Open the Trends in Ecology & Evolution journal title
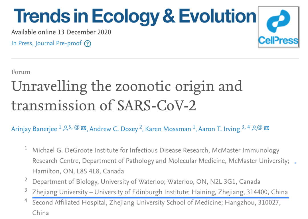This screenshot has width=308, height=219. [x=135, y=16]
